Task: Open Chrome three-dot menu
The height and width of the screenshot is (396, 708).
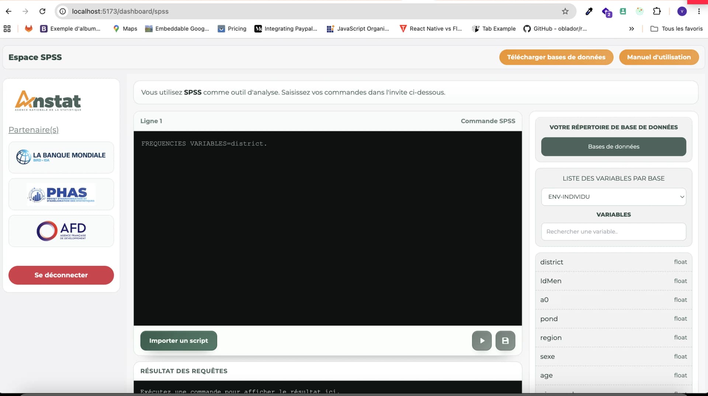Action: [699, 11]
